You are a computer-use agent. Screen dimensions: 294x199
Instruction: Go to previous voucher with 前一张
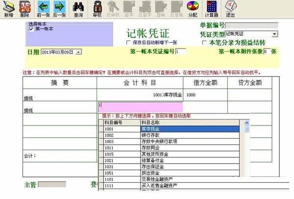(x=44, y=8)
